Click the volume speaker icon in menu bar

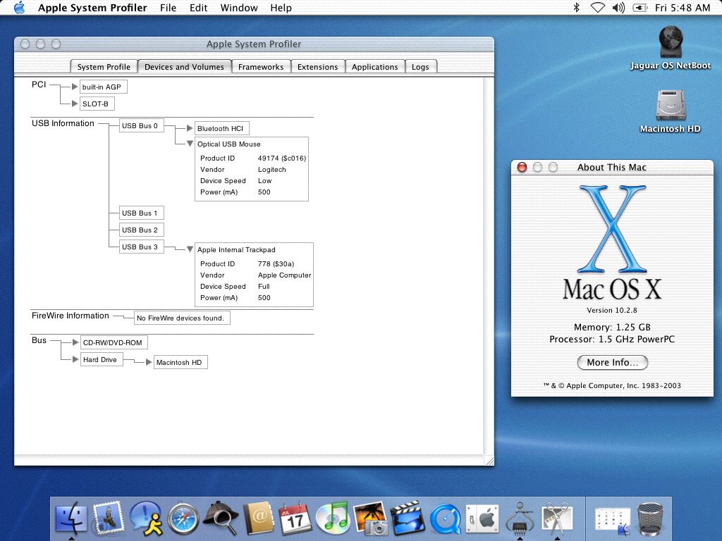[618, 8]
